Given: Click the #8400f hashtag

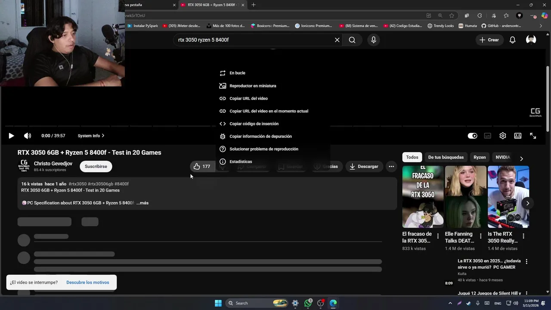Looking at the screenshot, I should [x=121, y=184].
